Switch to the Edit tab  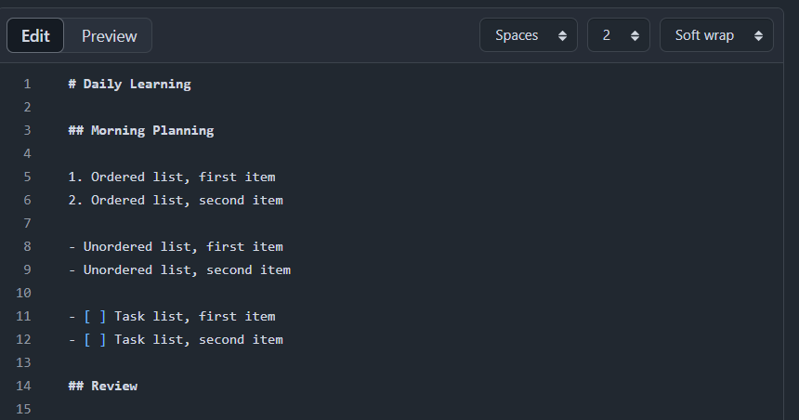click(x=35, y=35)
